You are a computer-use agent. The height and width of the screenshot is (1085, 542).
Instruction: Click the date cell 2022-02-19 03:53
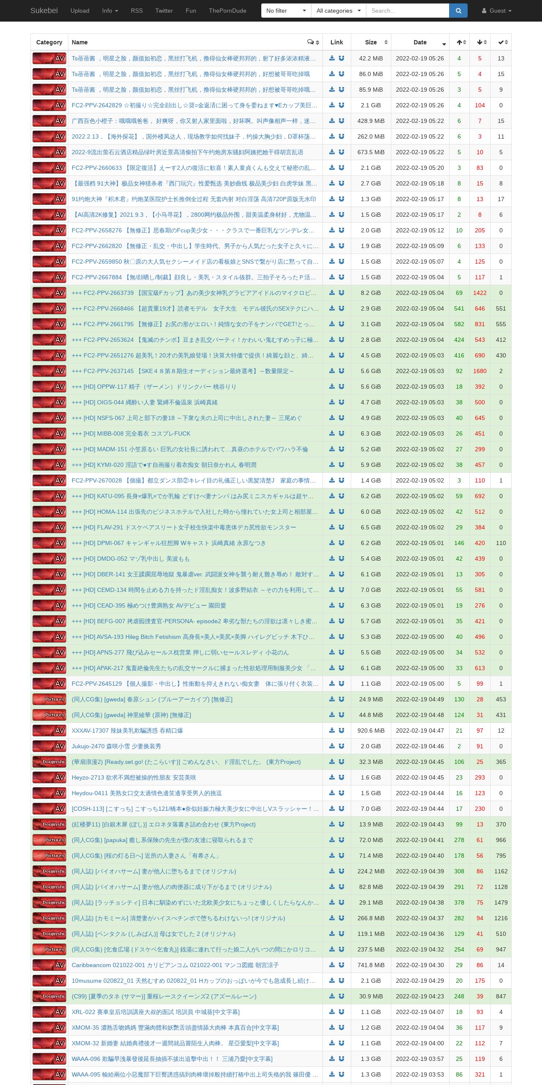point(420,1074)
